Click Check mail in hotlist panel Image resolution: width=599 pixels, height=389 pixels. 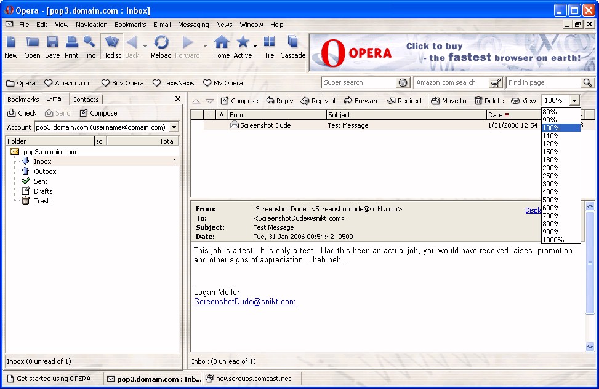[x=22, y=113]
